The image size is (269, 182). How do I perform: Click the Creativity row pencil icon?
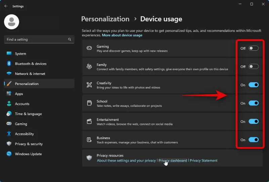tap(89, 85)
